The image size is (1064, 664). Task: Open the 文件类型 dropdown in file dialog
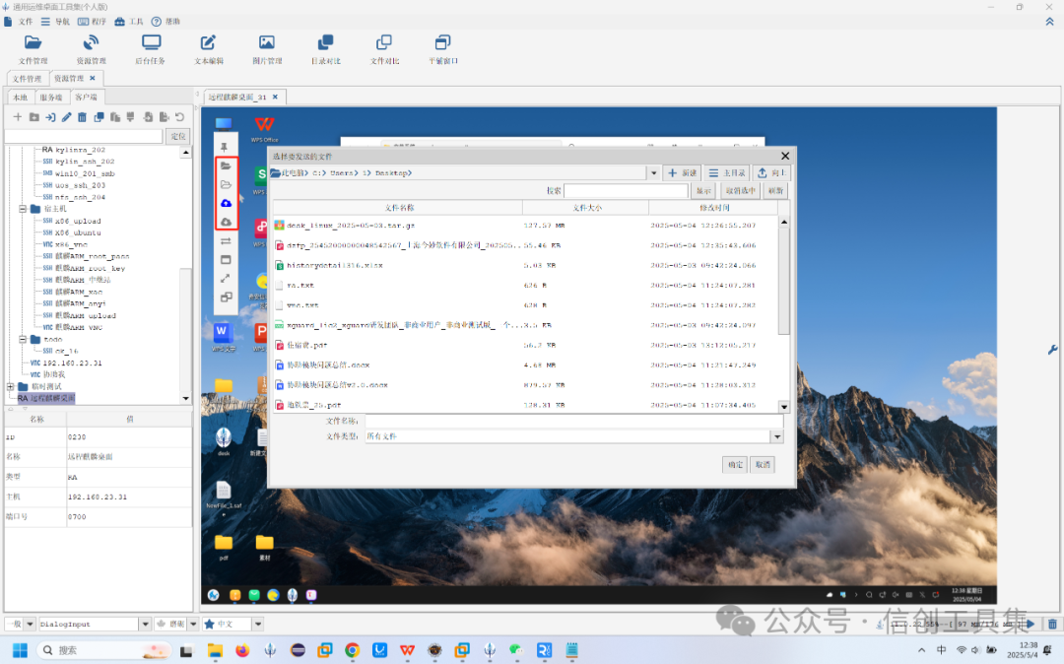[x=777, y=436]
